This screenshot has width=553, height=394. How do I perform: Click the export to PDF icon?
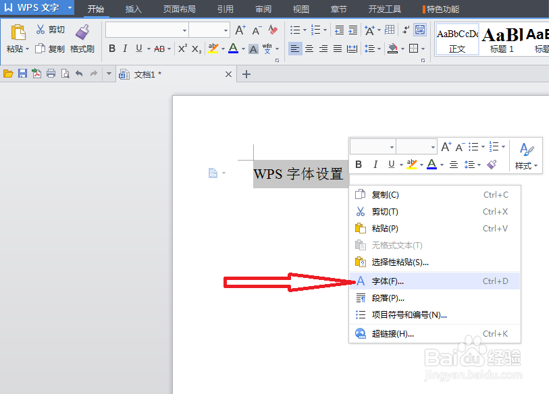[x=36, y=74]
